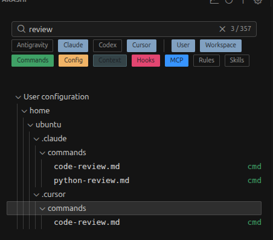
Task: Toggle the Claude filter chip
Action: click(73, 45)
